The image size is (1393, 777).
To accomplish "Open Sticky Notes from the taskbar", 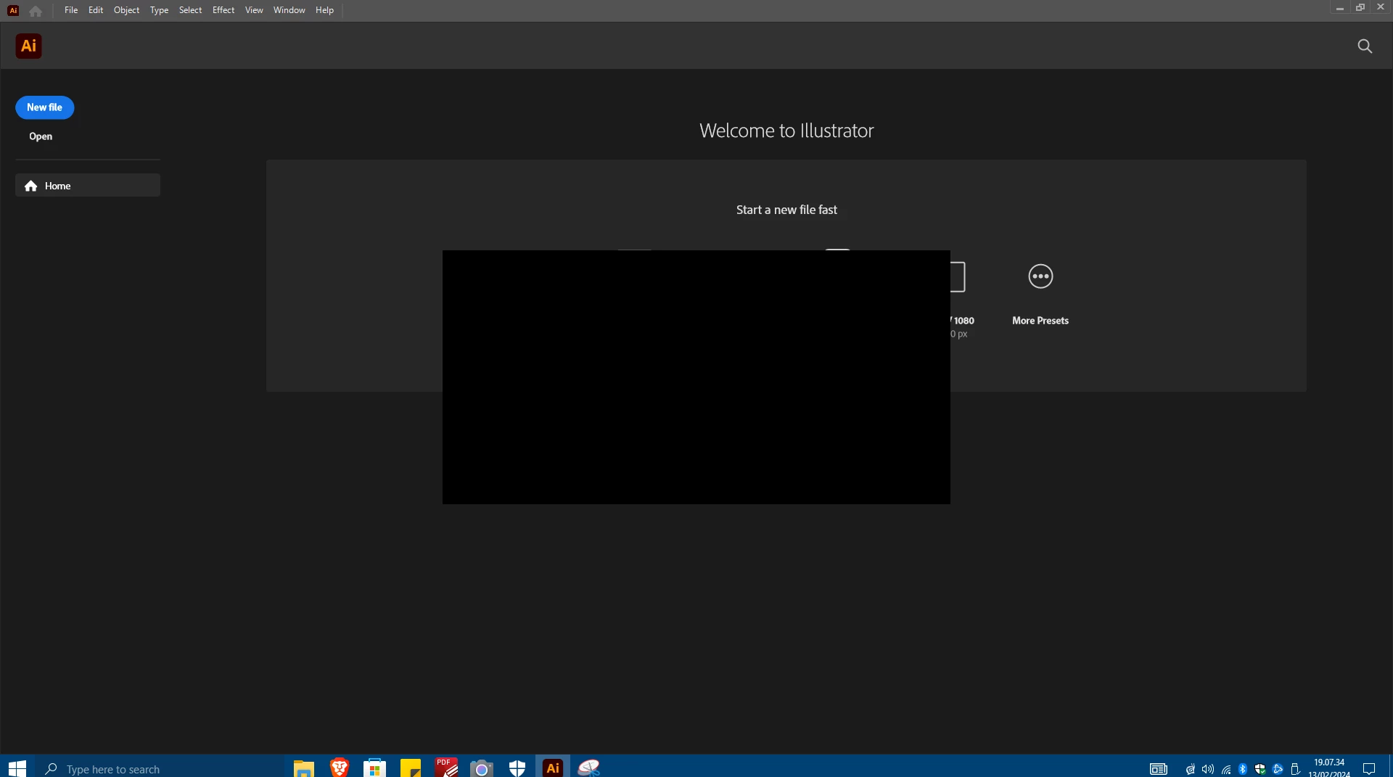I will pyautogui.click(x=410, y=768).
